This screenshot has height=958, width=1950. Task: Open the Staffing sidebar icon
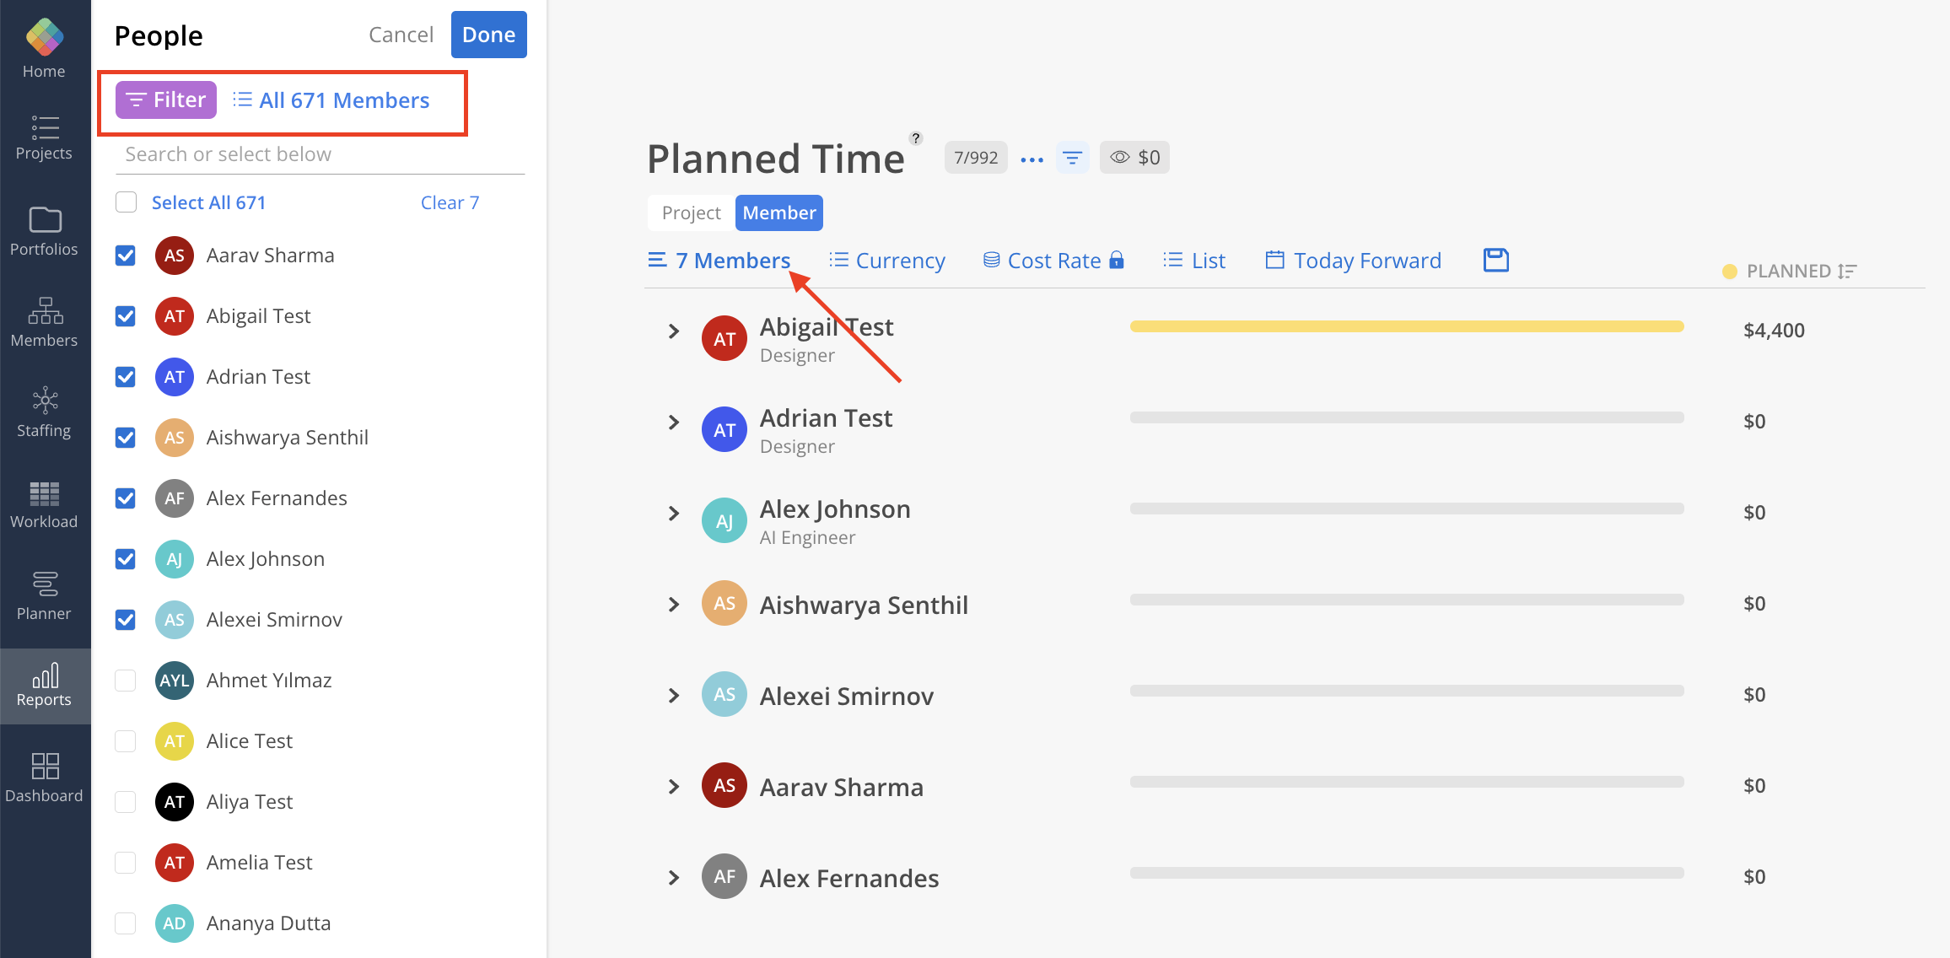tap(44, 412)
